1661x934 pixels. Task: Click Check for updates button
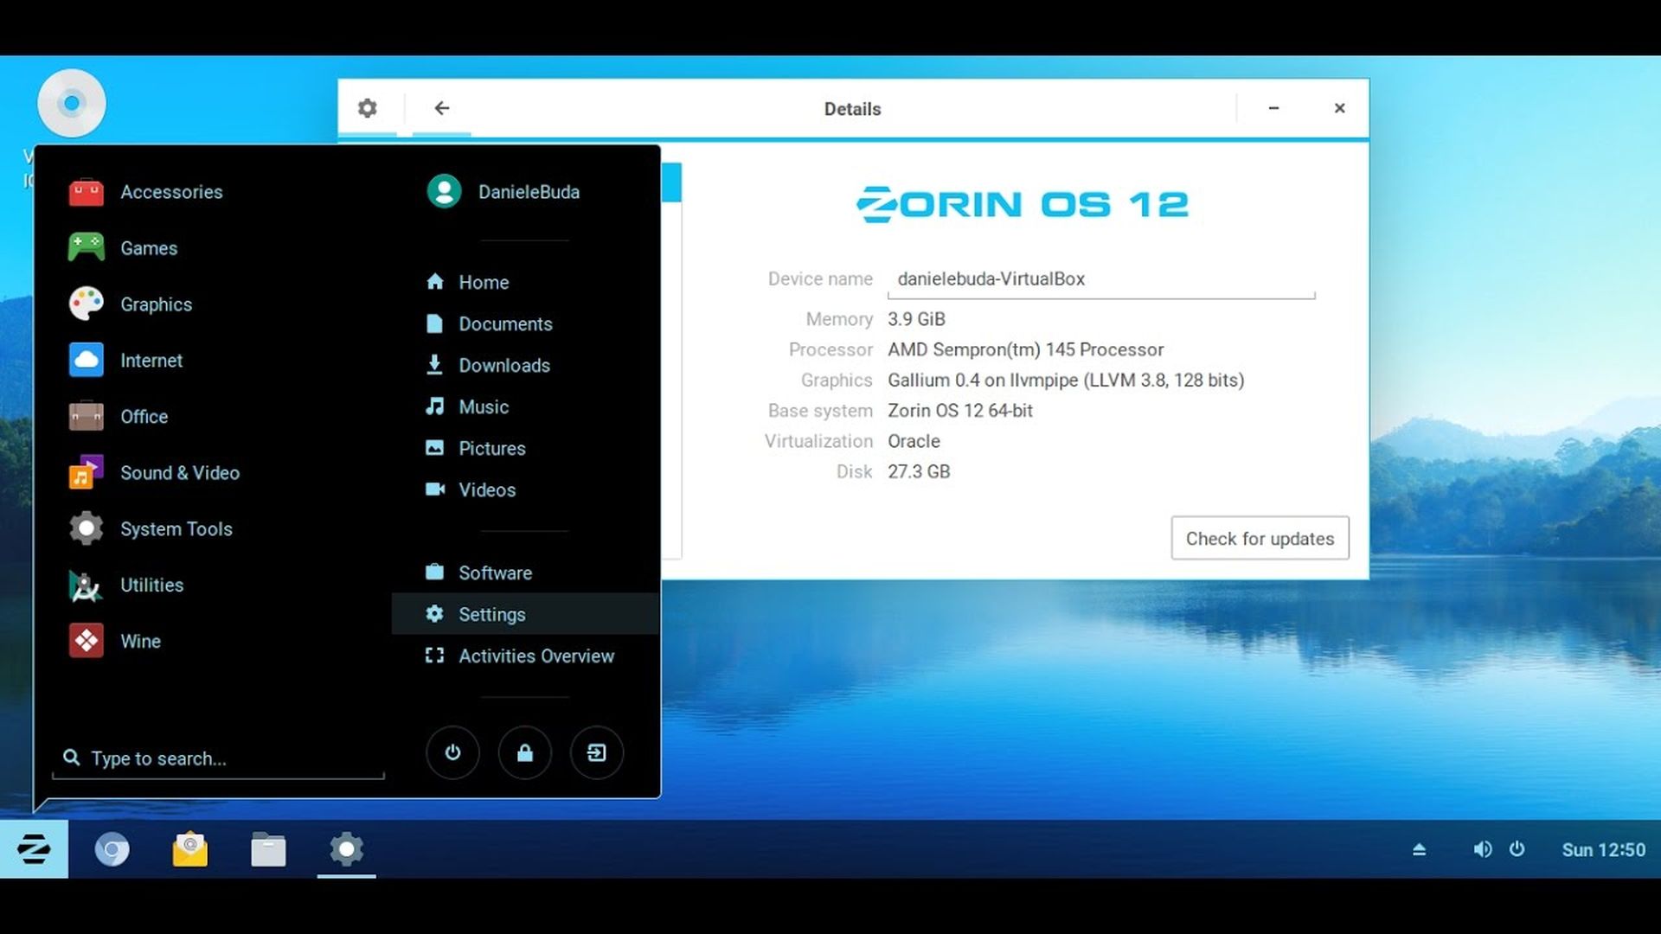1260,538
